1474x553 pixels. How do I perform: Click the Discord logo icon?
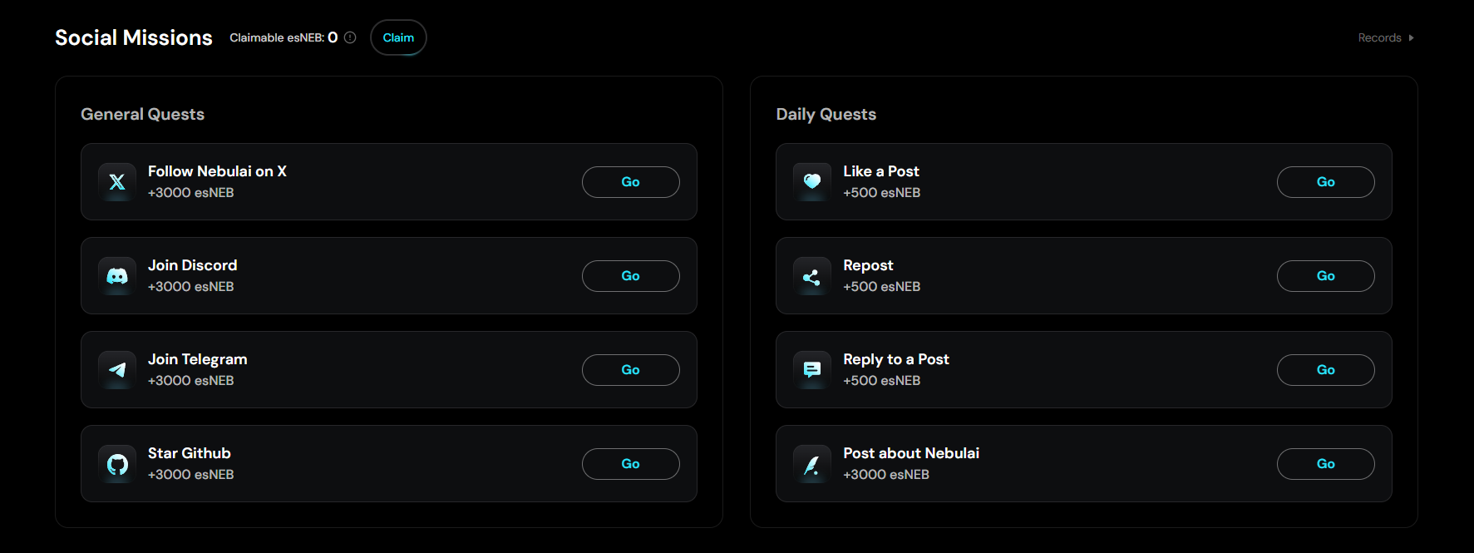117,276
